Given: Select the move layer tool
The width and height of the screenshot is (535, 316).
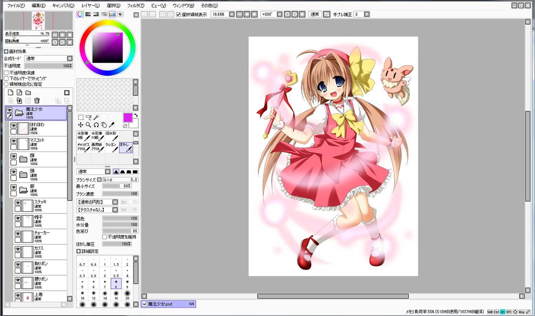Looking at the screenshot, I should tap(81, 125).
